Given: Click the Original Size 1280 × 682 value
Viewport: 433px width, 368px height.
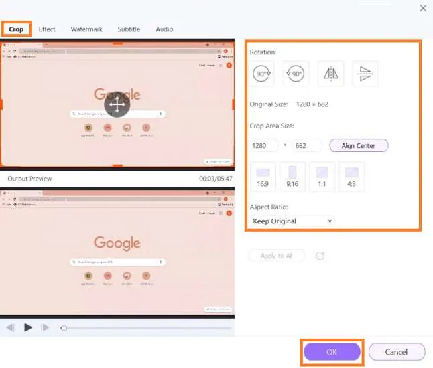Looking at the screenshot, I should point(312,104).
